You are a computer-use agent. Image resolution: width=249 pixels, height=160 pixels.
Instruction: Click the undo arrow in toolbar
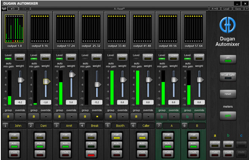(x=13, y=9)
